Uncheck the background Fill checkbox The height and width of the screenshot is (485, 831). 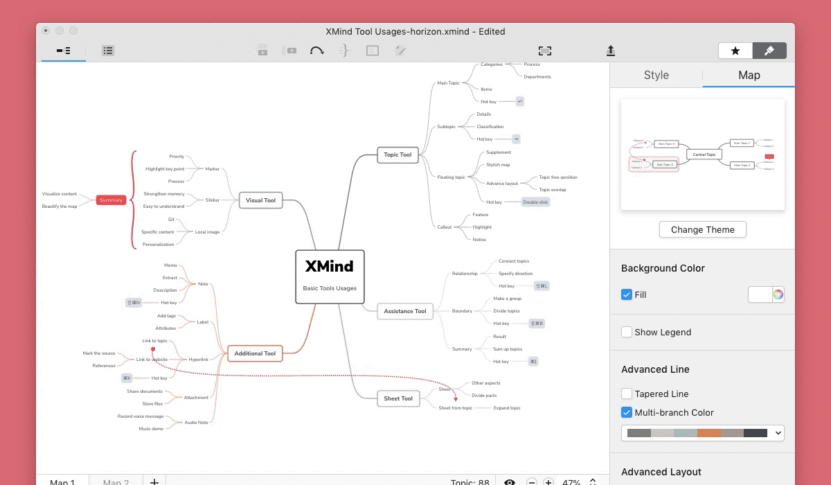(627, 294)
